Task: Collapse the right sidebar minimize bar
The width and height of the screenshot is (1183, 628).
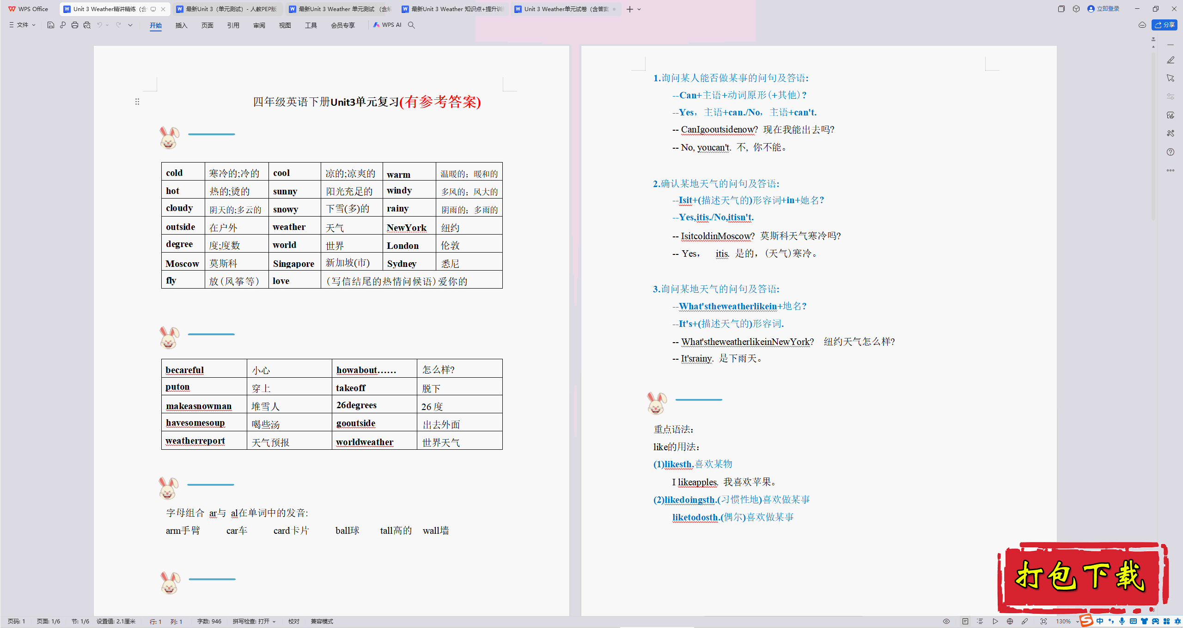Action: point(1171,45)
